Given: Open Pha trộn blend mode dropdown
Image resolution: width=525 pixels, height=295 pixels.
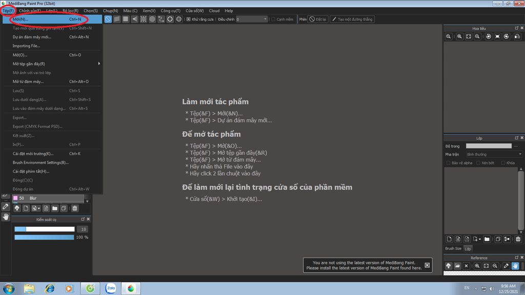Looking at the screenshot, I should [x=494, y=154].
